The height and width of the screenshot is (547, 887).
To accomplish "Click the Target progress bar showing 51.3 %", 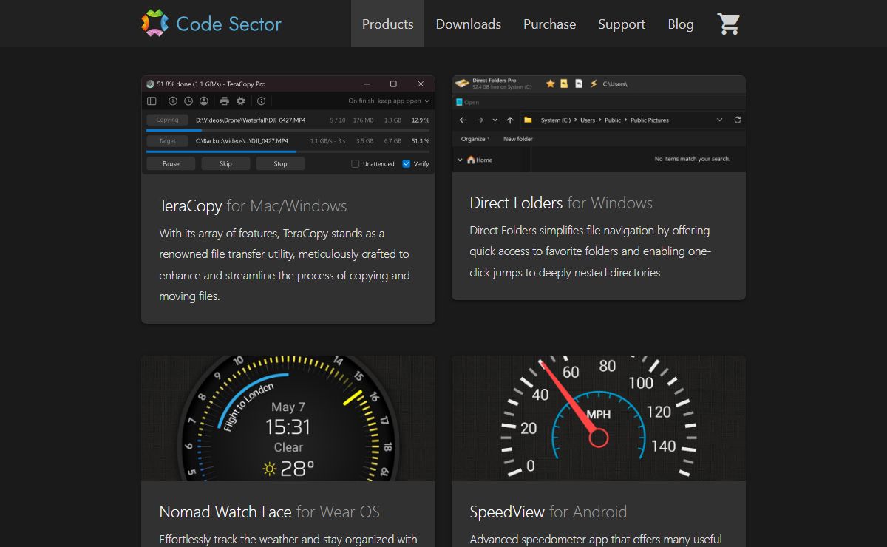I will [288, 151].
